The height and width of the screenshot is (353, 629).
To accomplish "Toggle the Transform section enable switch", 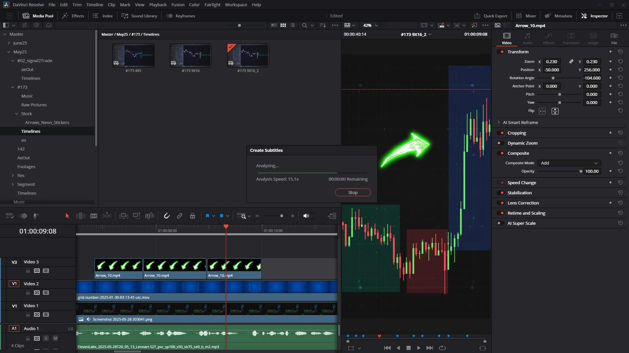I will coord(501,52).
